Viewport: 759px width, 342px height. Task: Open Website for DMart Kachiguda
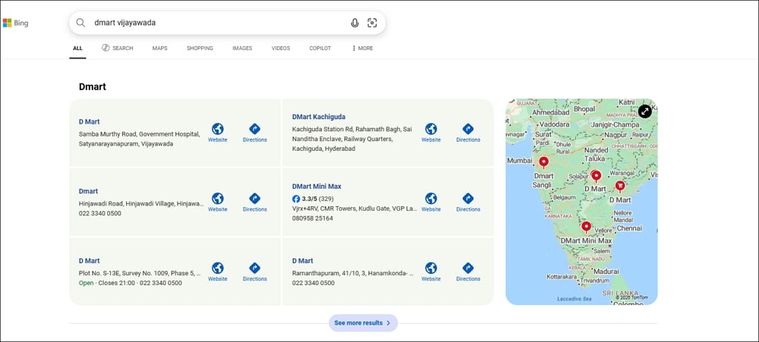point(431,133)
